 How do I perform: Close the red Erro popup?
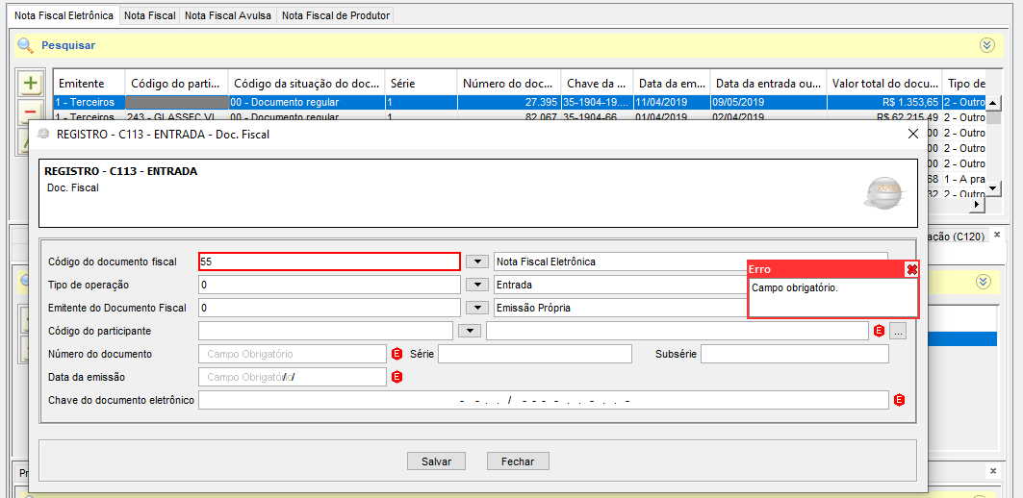click(911, 270)
